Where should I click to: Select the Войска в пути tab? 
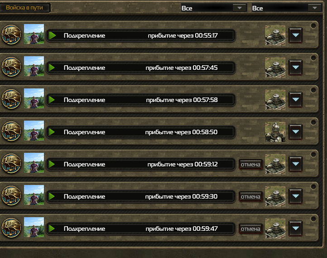click(24, 8)
